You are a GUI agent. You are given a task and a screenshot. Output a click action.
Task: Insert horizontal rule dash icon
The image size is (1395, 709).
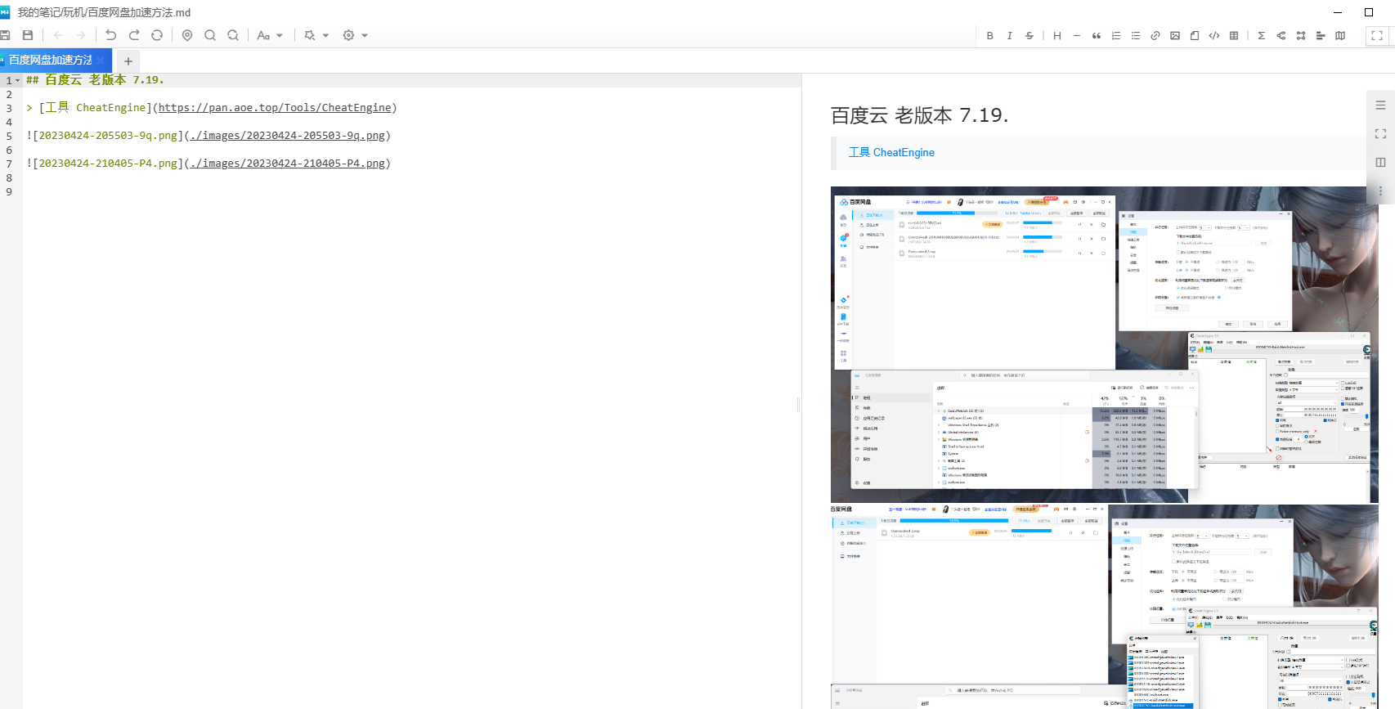1076,35
